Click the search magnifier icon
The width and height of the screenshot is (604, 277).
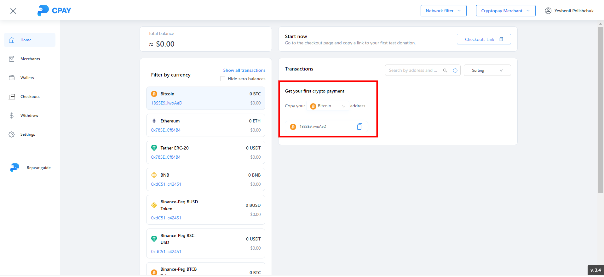point(445,71)
